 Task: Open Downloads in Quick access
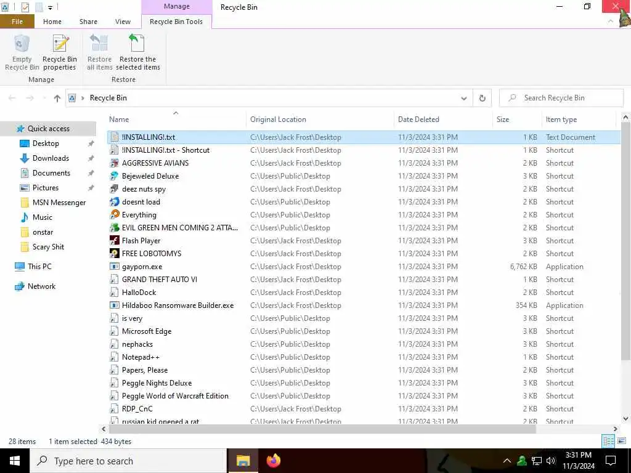[51, 158]
